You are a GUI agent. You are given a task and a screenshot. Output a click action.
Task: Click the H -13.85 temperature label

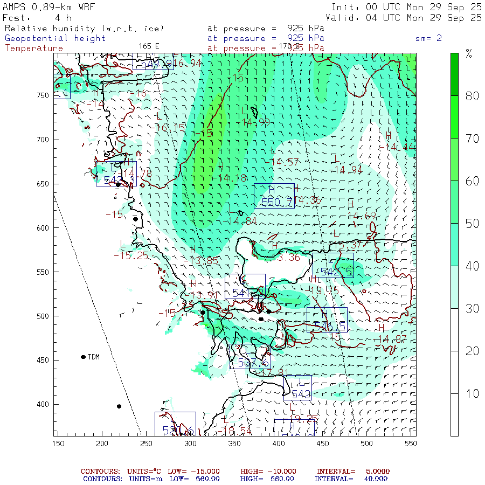coord(200,255)
